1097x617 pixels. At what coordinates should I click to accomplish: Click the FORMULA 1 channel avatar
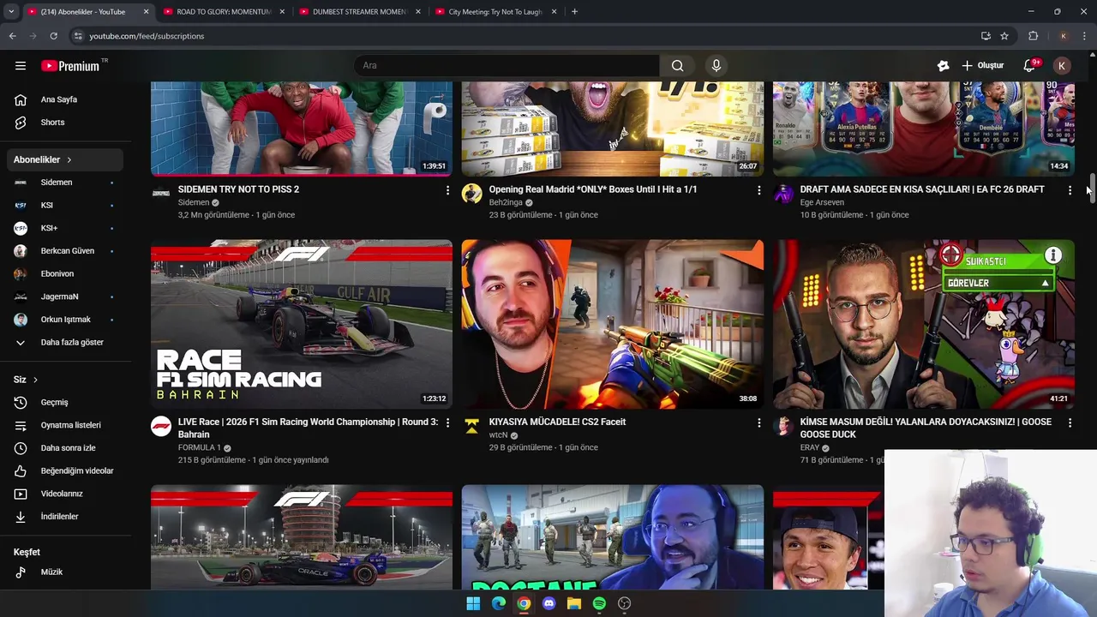(x=161, y=426)
